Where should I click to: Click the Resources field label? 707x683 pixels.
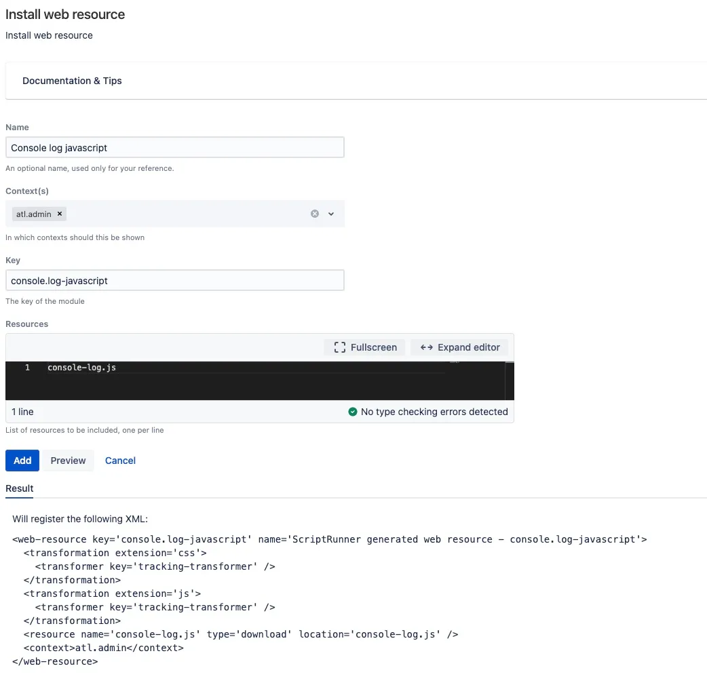[26, 324]
